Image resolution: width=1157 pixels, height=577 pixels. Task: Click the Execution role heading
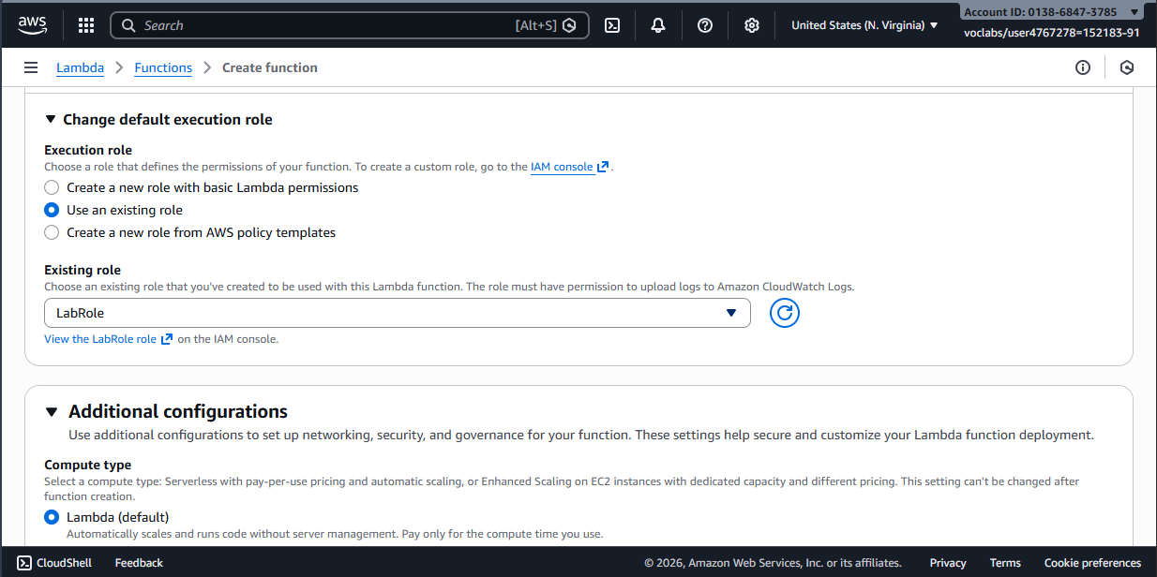click(88, 150)
